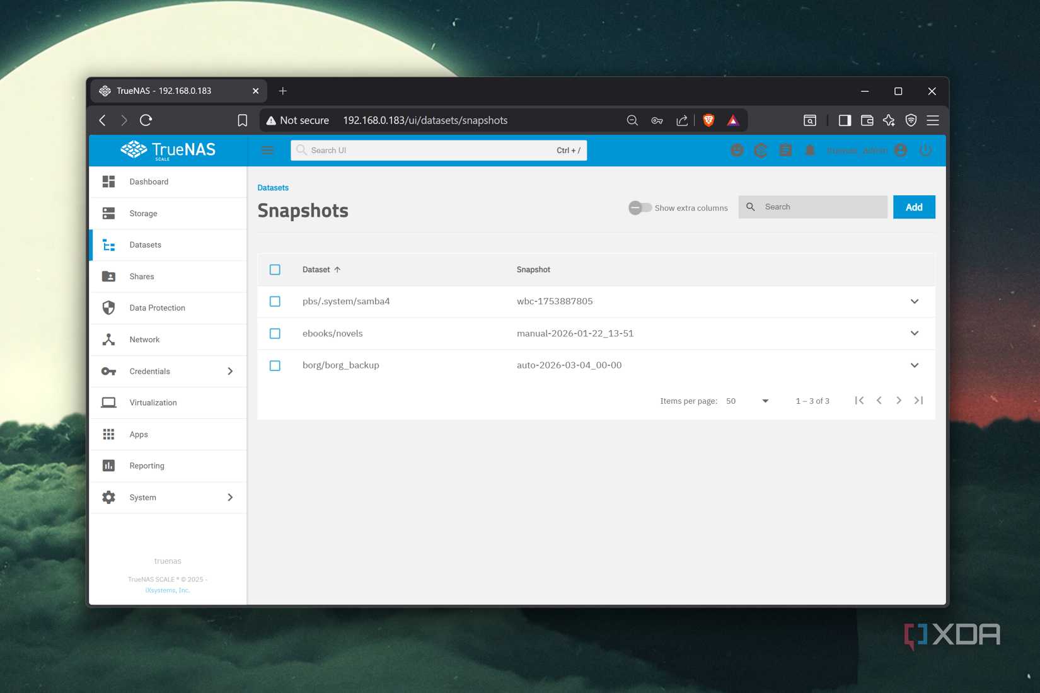Open Data Protection via its shield icon

pyautogui.click(x=108, y=307)
